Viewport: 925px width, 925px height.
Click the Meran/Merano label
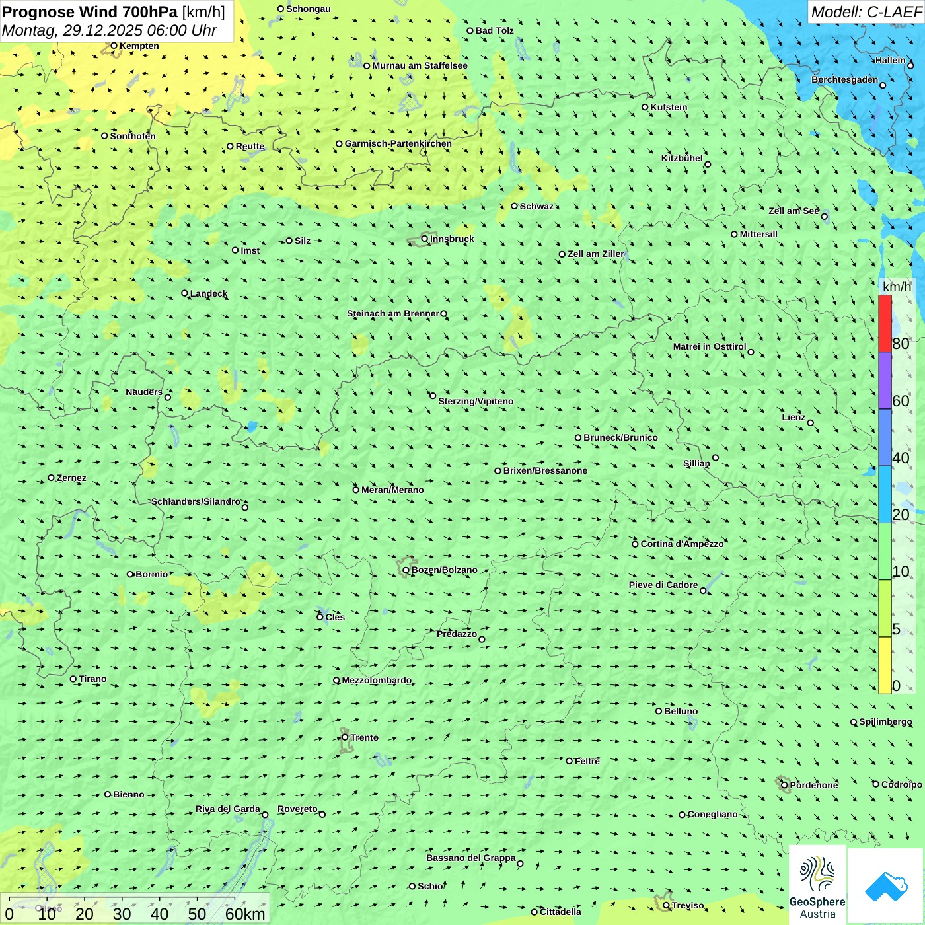coord(392,490)
